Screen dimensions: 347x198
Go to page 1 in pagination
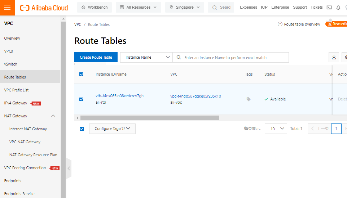pyautogui.click(x=336, y=129)
